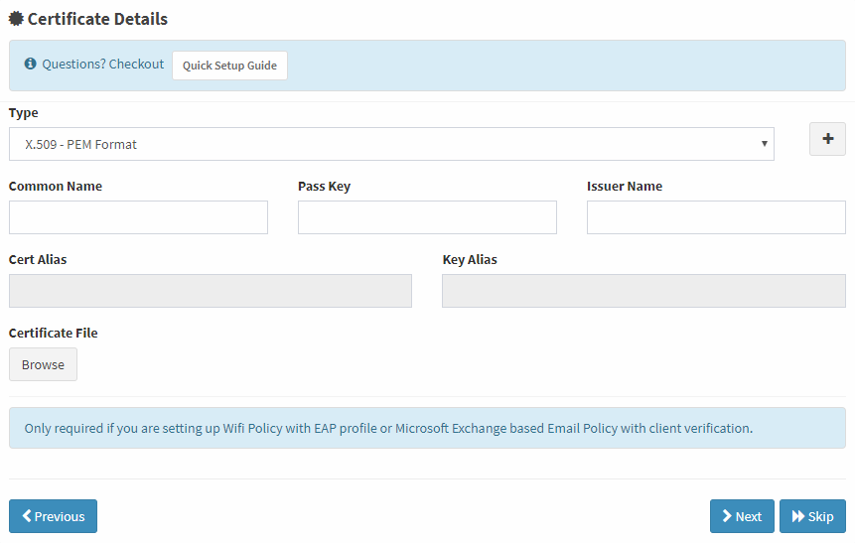855x543 pixels.
Task: Browse for a certificate file
Action: 43,364
